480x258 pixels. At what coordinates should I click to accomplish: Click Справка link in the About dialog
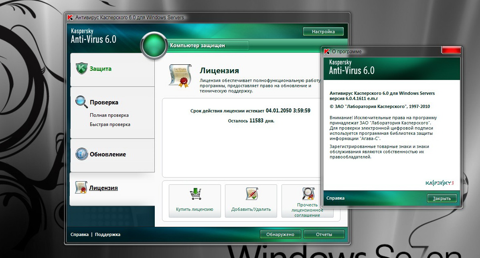click(335, 198)
